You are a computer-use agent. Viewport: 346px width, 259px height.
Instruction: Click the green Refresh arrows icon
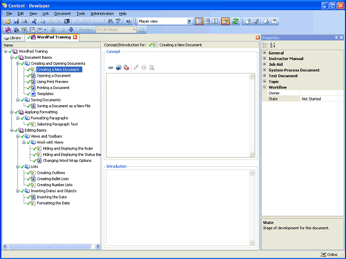pos(235,22)
